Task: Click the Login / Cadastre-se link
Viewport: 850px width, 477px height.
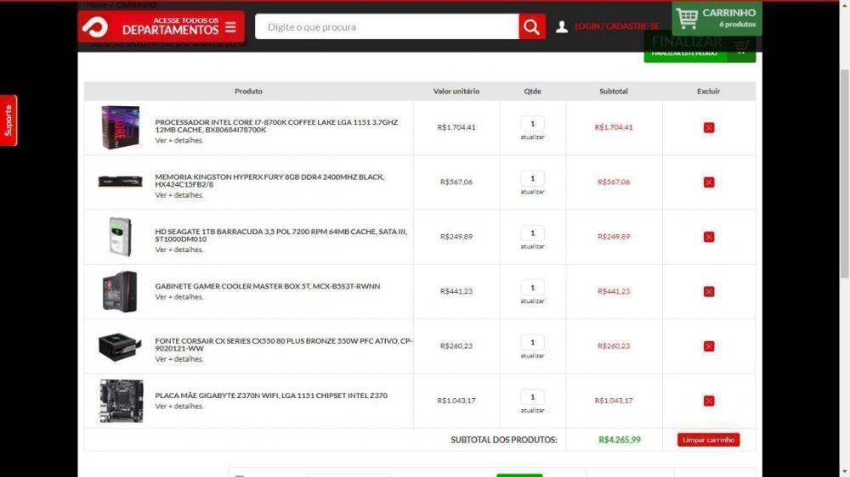Action: [x=616, y=26]
